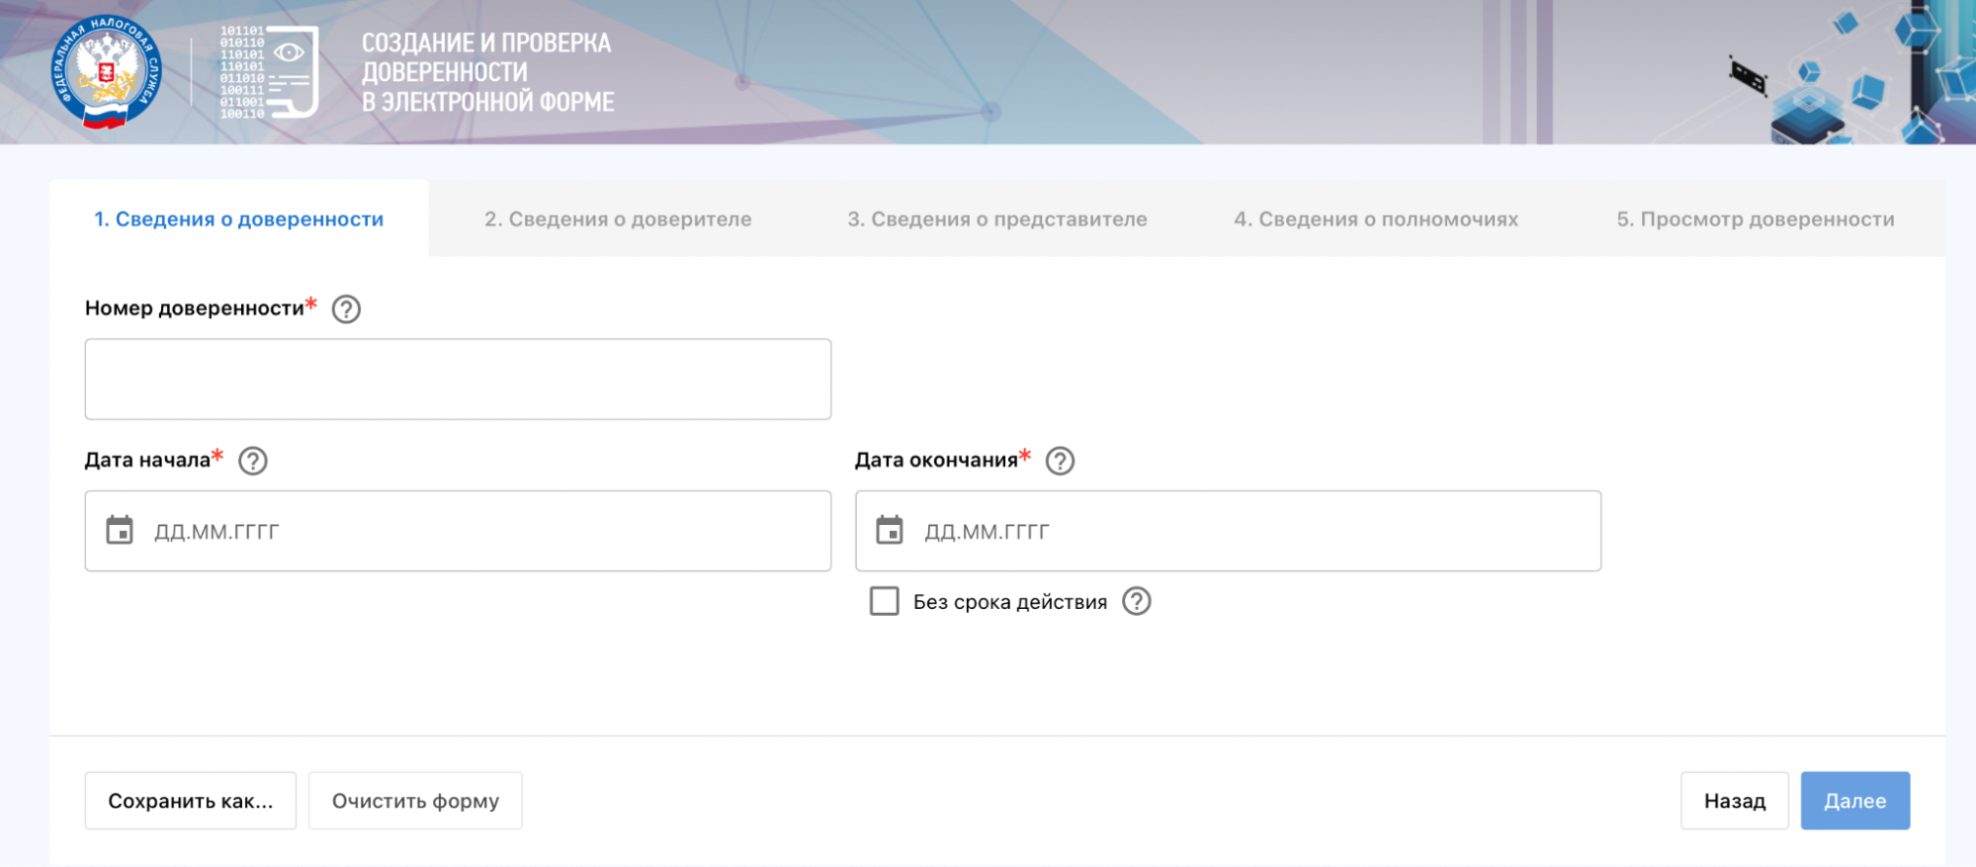Image resolution: width=1976 pixels, height=867 pixels.
Task: Enable the Без срока действия checkbox
Action: point(884,601)
